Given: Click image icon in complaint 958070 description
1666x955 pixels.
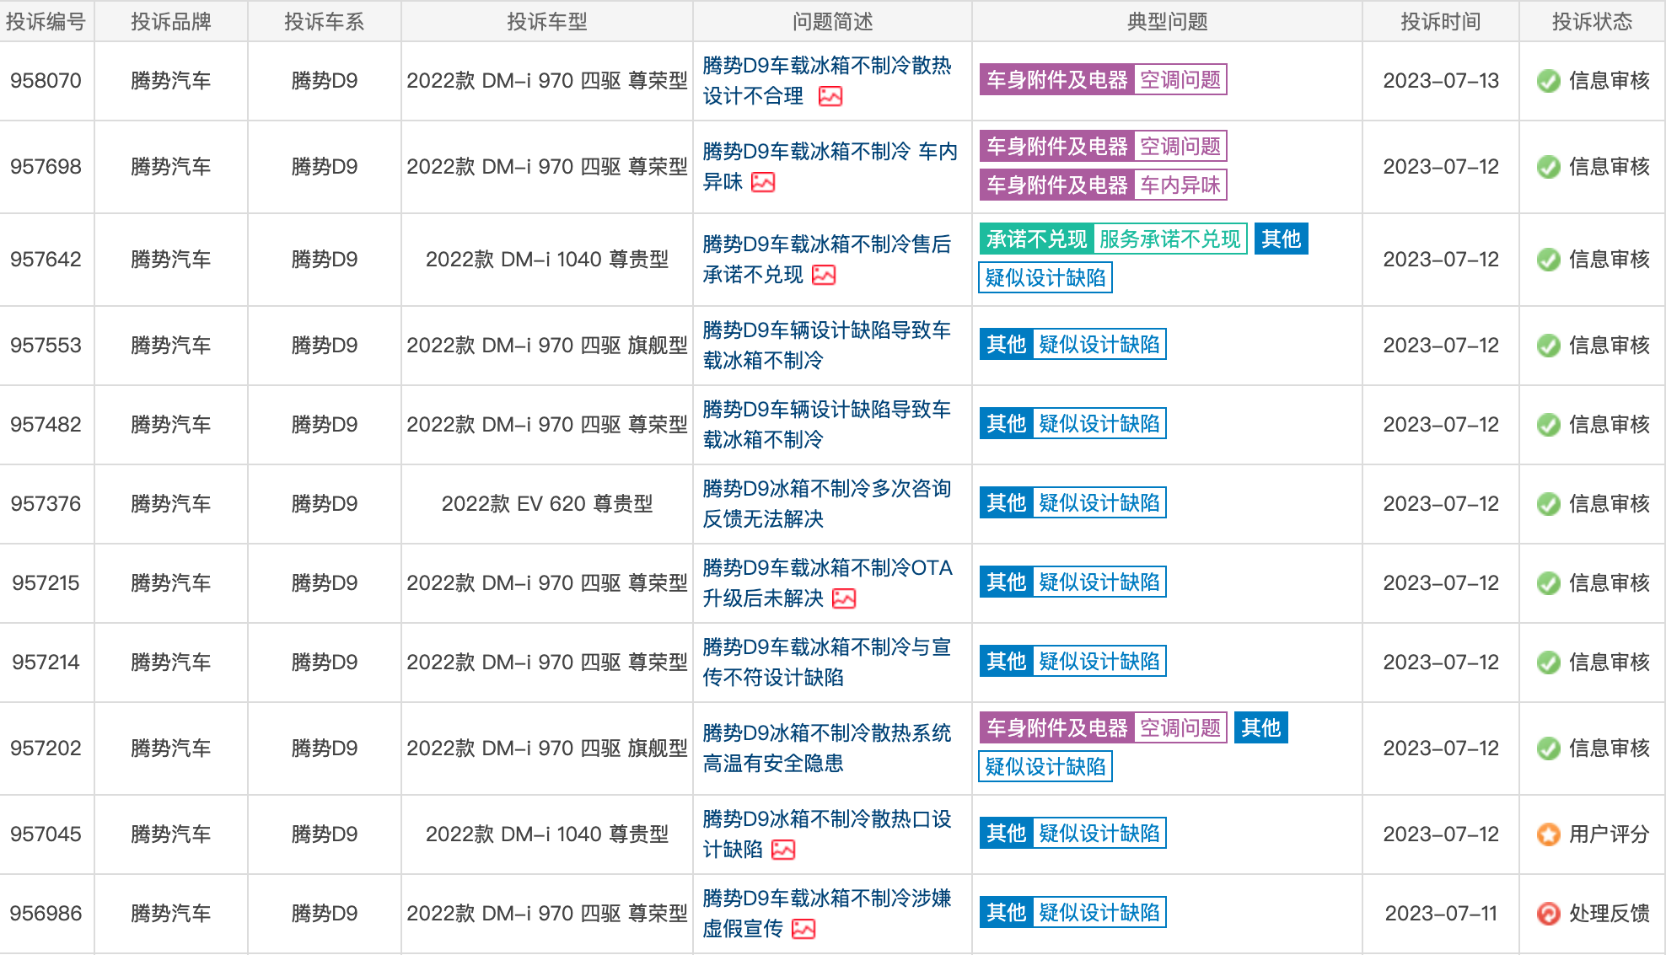Looking at the screenshot, I should 830,96.
